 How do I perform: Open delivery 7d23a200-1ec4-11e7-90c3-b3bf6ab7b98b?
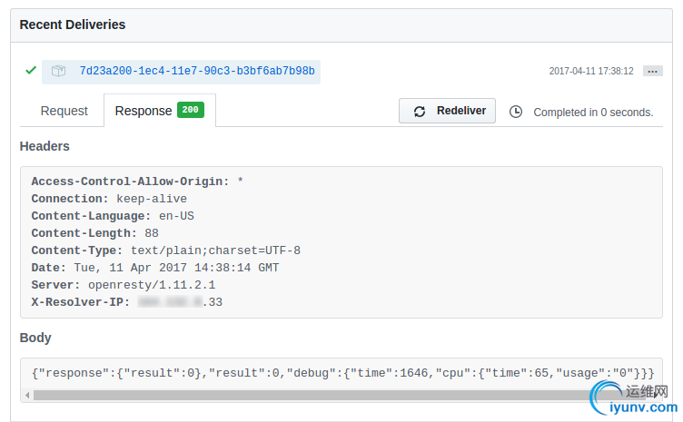[x=197, y=71]
